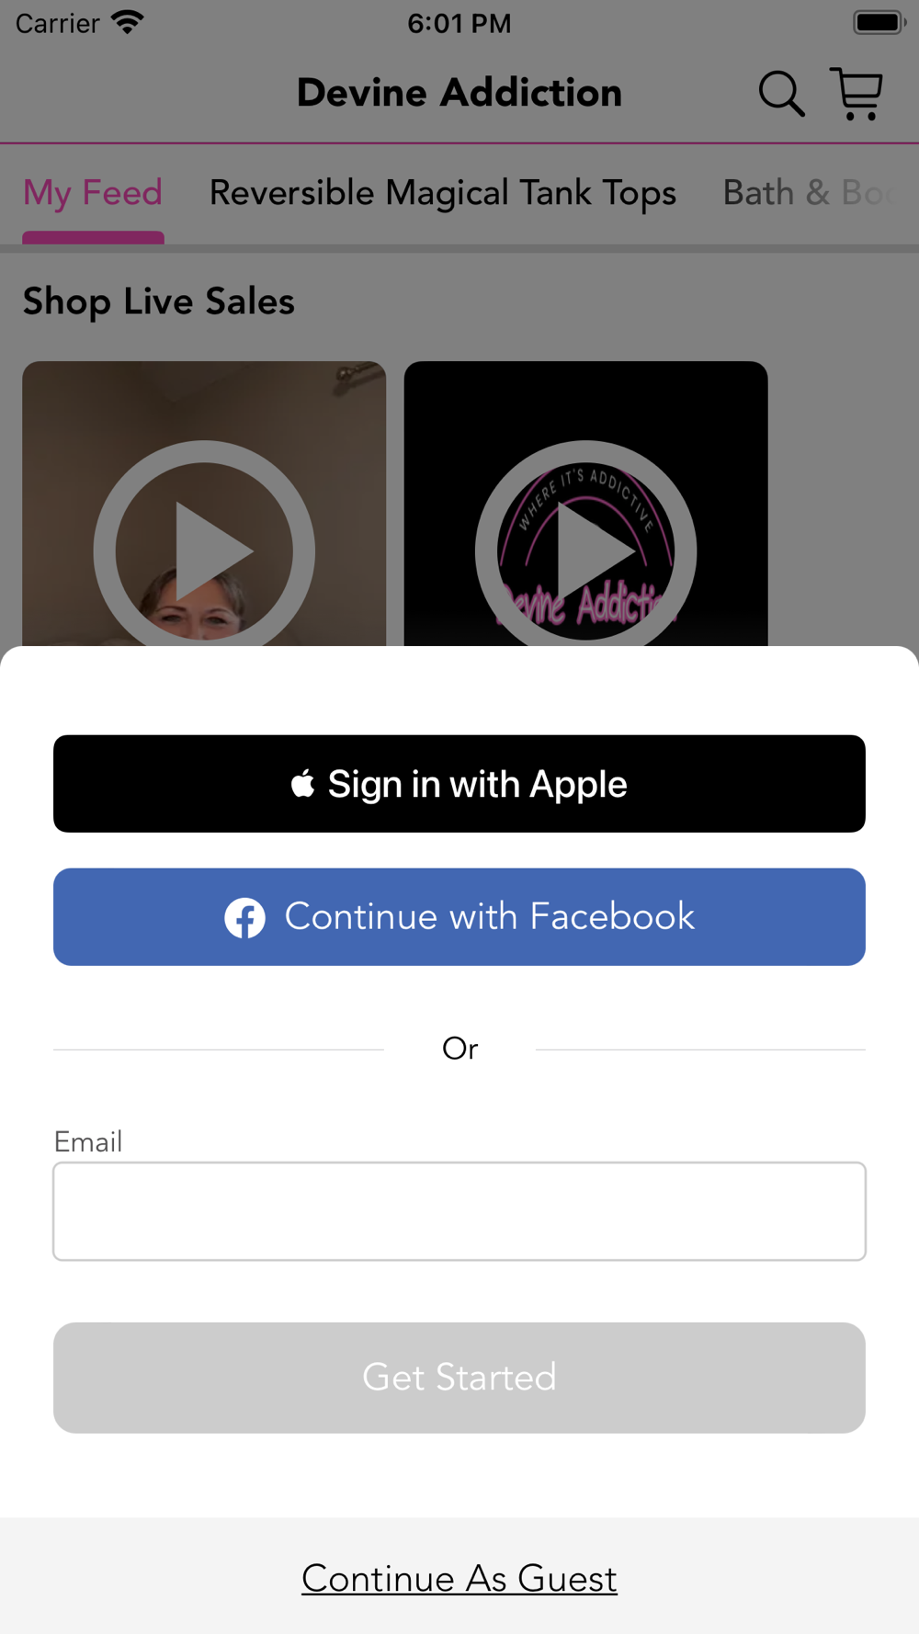The width and height of the screenshot is (919, 1634).
Task: Click the Get Started button
Action: [459, 1378]
